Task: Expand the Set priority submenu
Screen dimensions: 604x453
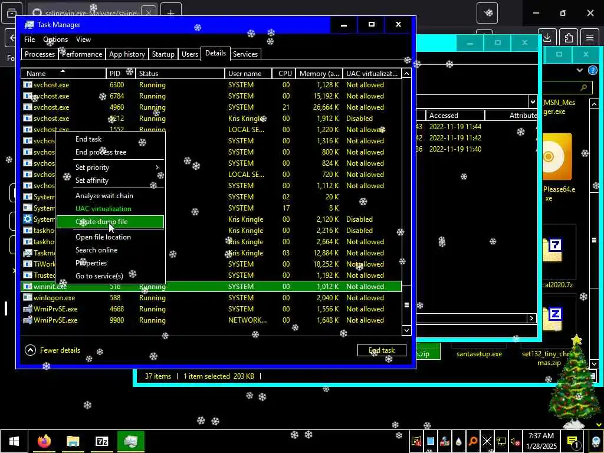Action: [110, 168]
